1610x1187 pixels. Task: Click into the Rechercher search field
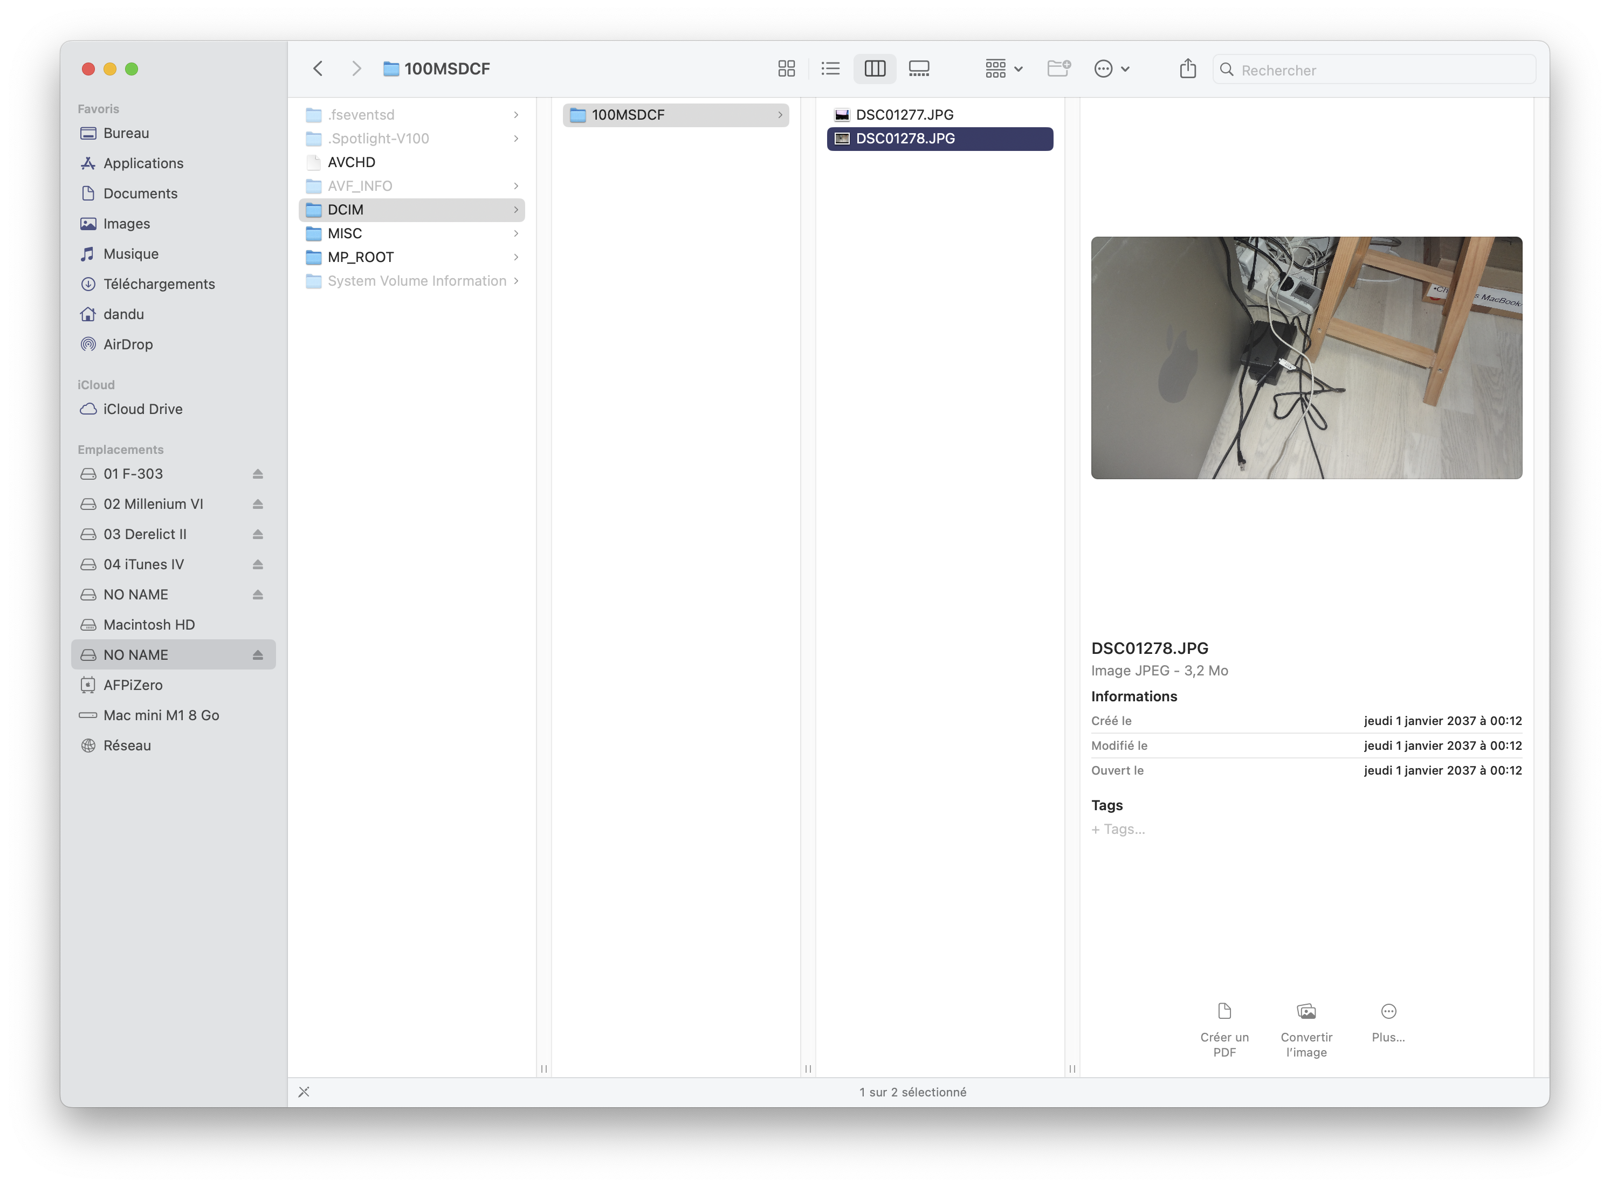(1373, 70)
